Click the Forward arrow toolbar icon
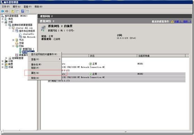The height and width of the screenshot is (135, 194). pos(7,11)
